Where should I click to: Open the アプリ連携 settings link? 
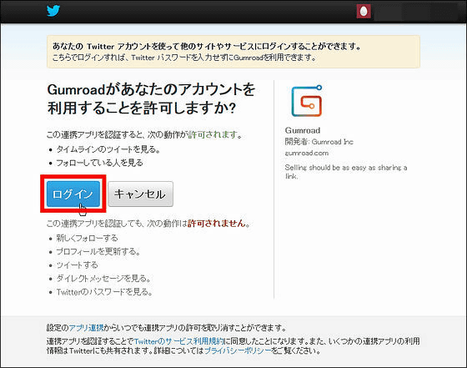[x=87, y=328]
